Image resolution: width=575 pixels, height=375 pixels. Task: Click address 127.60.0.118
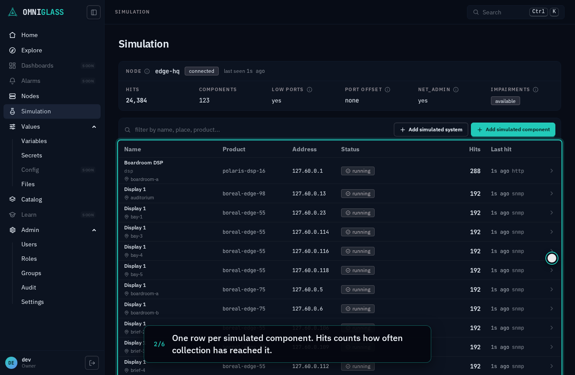point(311,270)
